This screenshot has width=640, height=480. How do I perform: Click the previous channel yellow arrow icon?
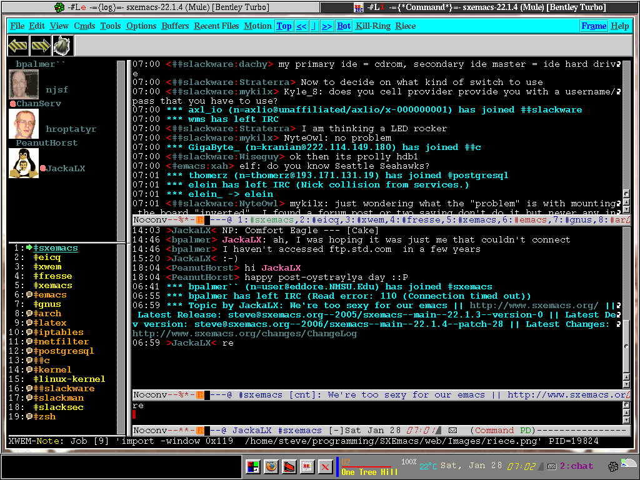click(x=18, y=45)
